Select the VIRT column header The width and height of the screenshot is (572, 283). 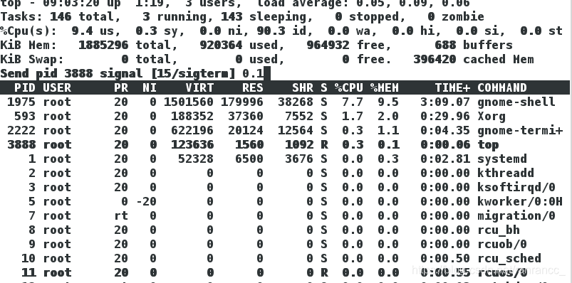[x=199, y=87]
